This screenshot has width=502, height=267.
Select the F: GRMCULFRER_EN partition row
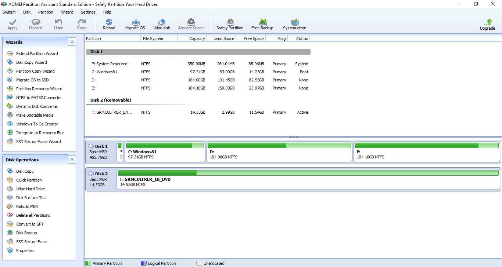coord(198,112)
